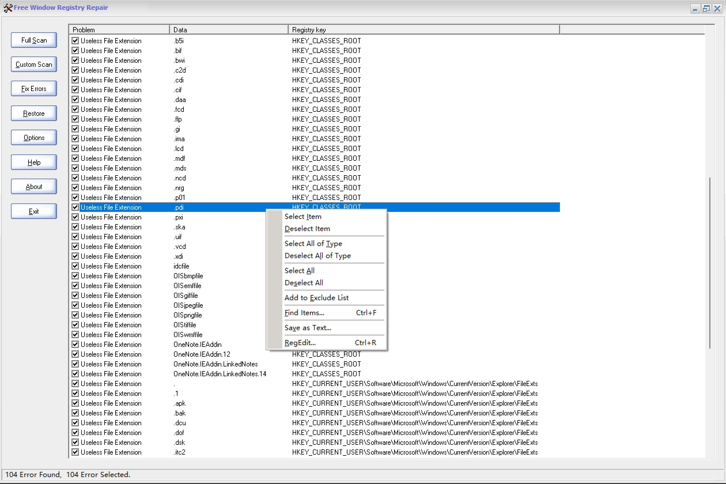Viewport: 726px width, 484px height.
Task: Open the About dialog
Action: point(34,186)
